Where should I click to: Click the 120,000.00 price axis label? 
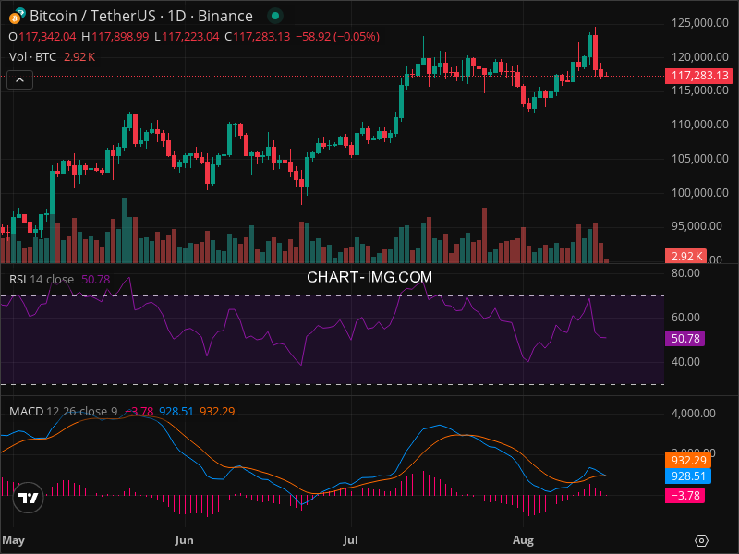pos(700,57)
